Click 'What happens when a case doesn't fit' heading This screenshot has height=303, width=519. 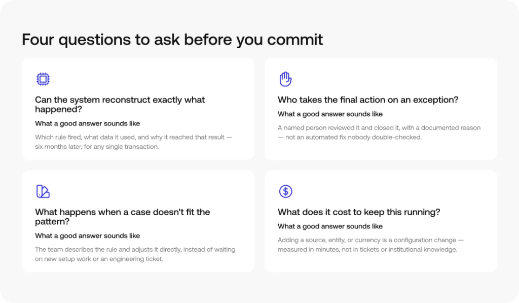coord(123,217)
